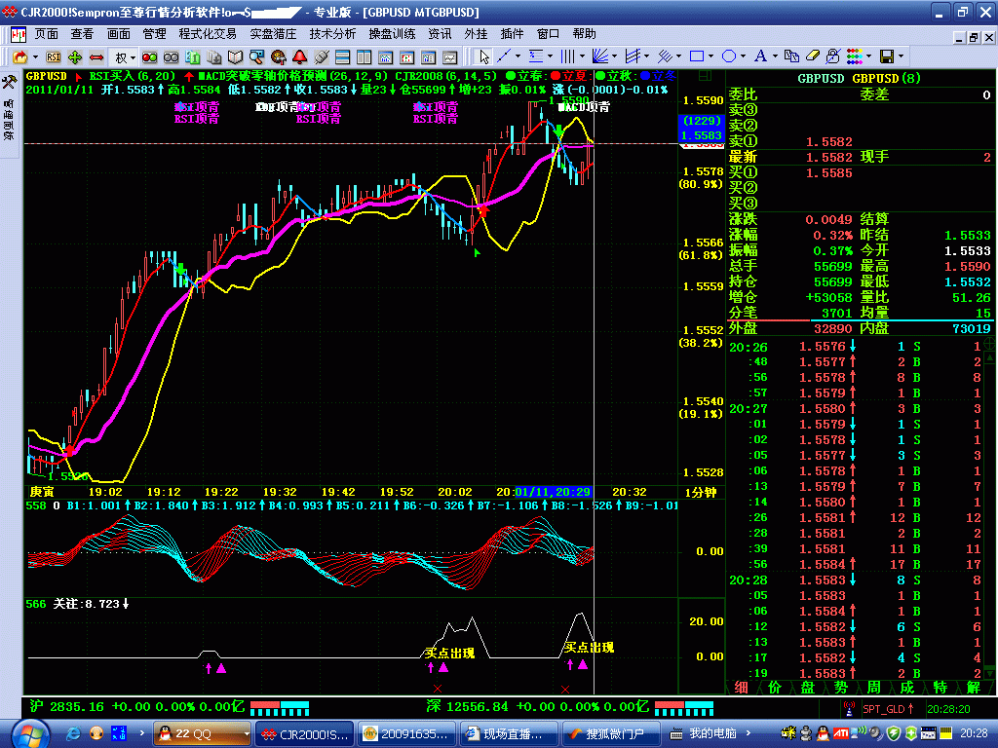This screenshot has width=998, height=748.
Task: Click the RSI indicator toolbar icon
Action: (x=53, y=56)
